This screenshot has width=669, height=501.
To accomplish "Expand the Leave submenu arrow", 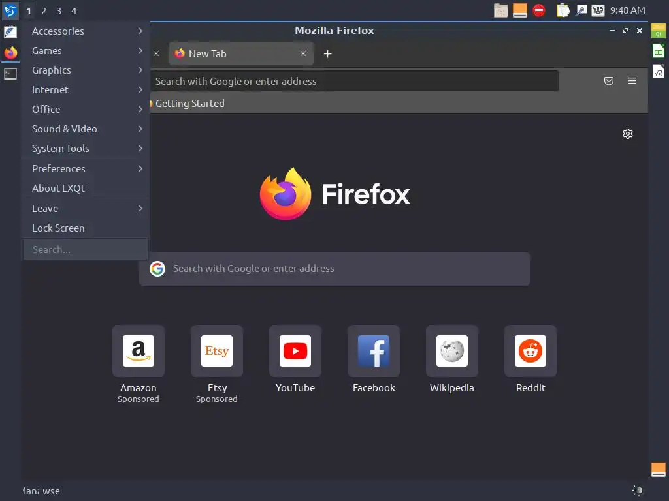I will pyautogui.click(x=140, y=209).
